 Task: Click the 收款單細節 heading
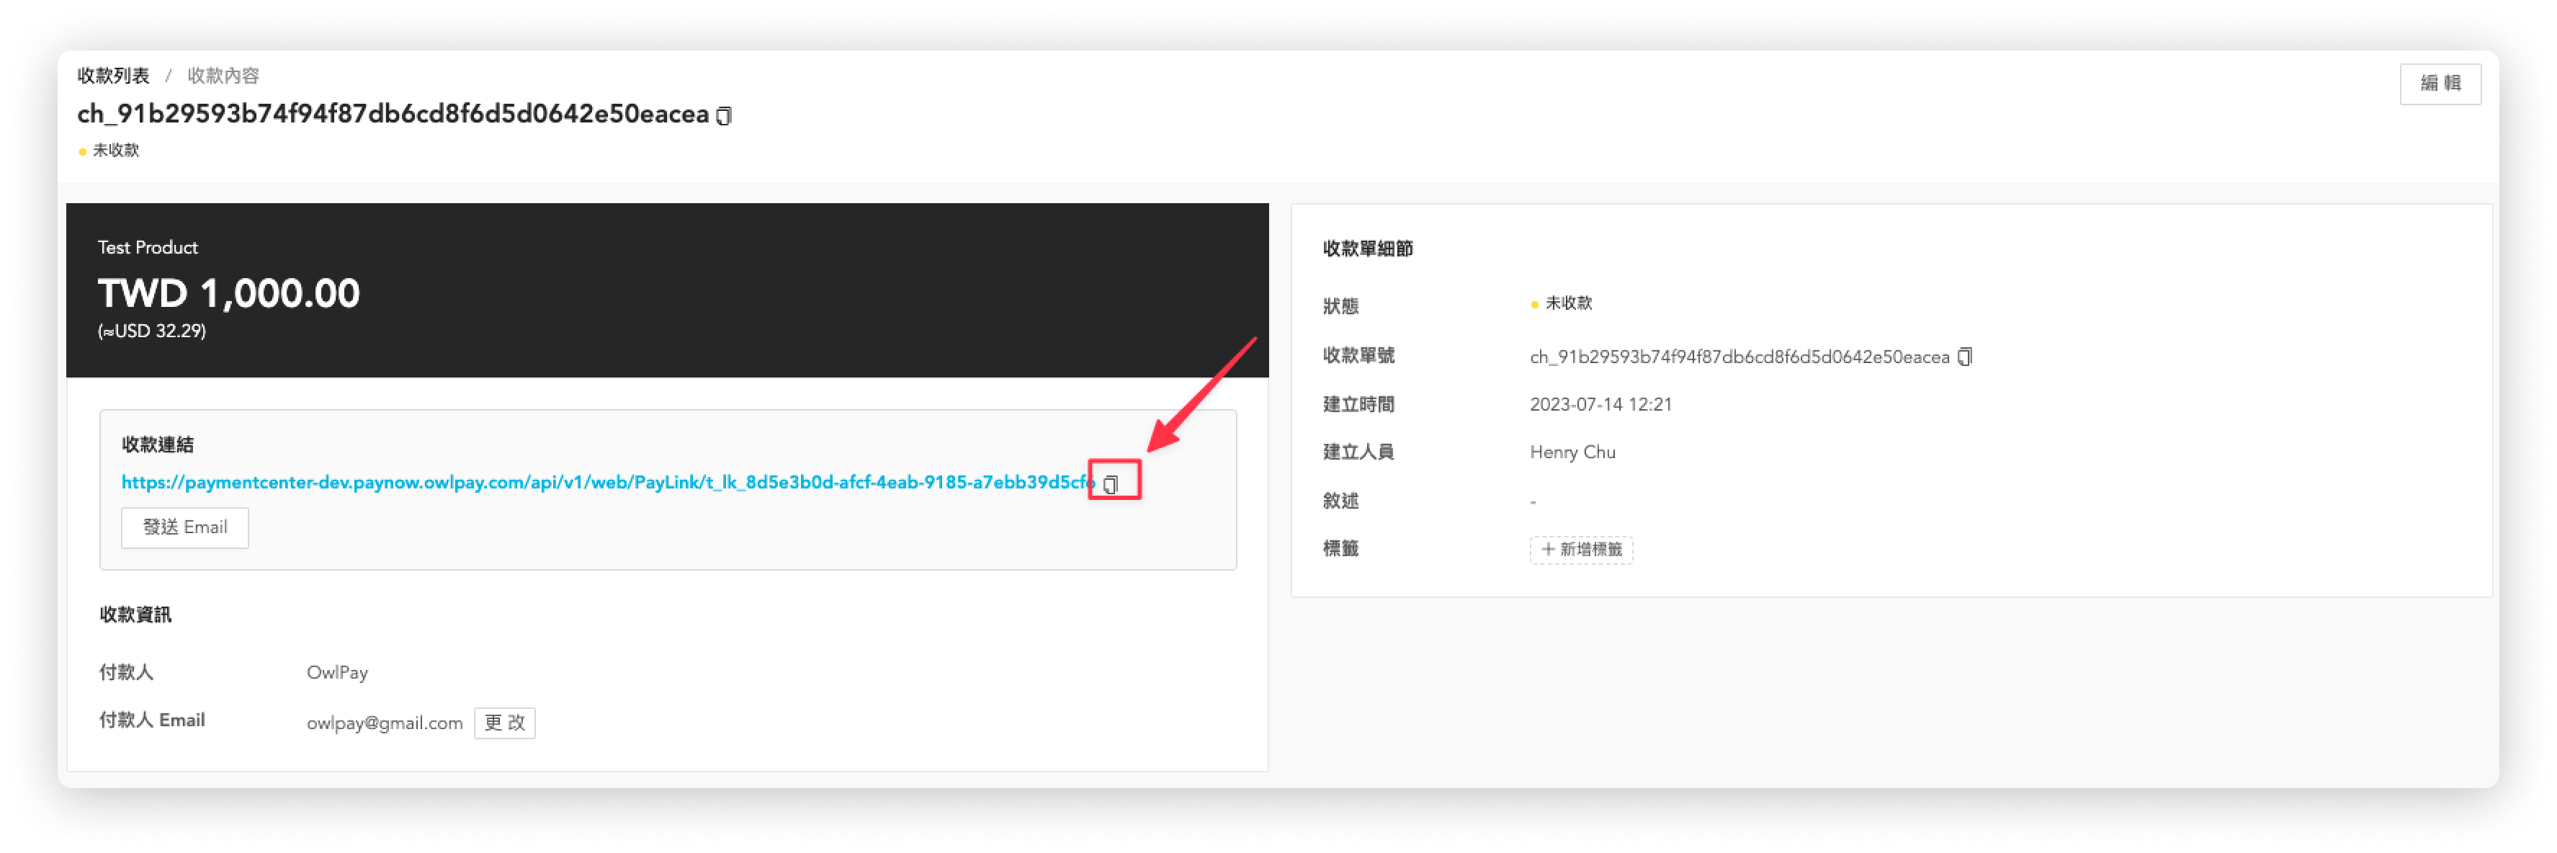click(x=1368, y=249)
